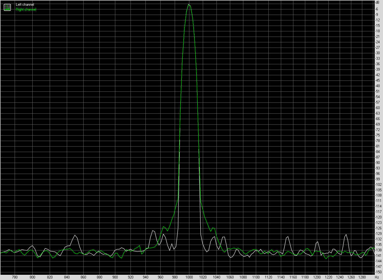Click the -108 dB axis label
The width and height of the screenshot is (383, 280).
click(x=378, y=195)
